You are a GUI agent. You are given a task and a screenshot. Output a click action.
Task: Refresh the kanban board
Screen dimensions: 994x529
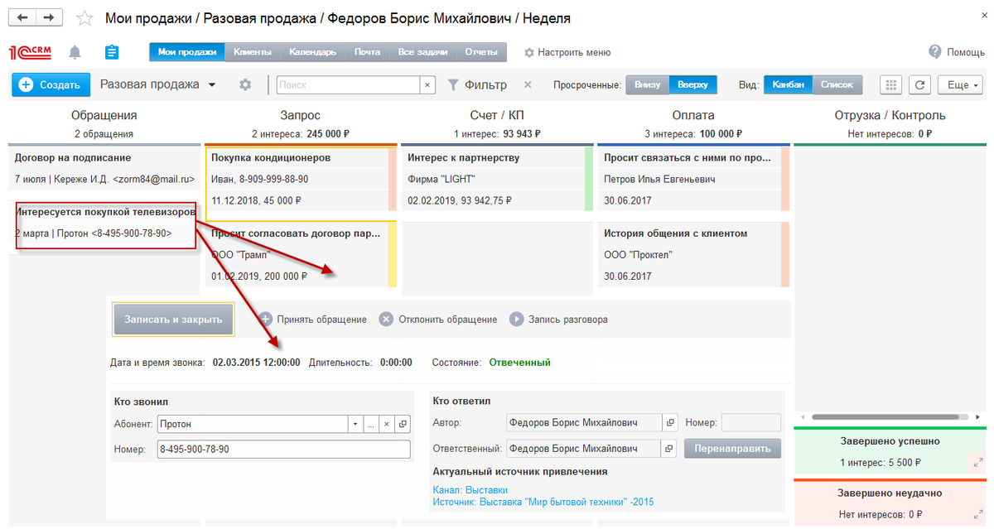(x=919, y=84)
